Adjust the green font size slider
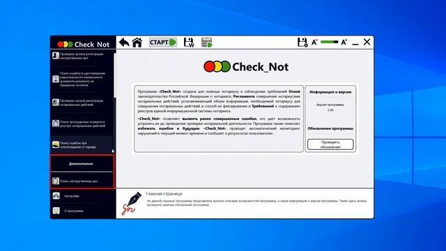 [x=330, y=42]
